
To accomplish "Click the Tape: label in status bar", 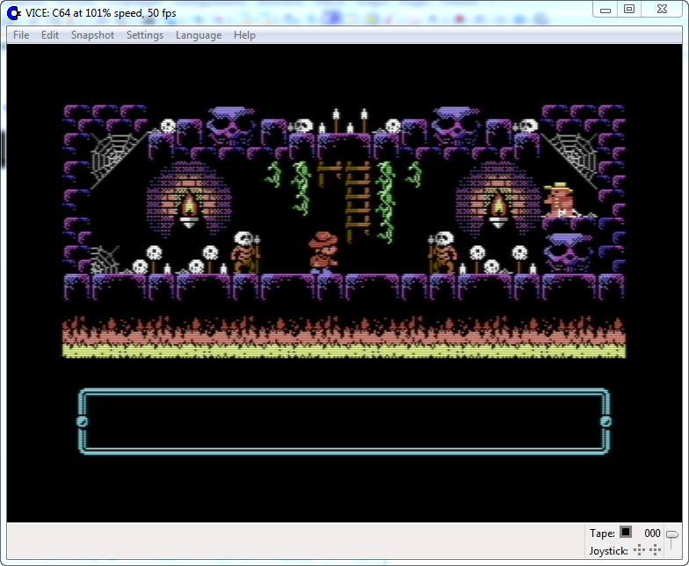I will click(602, 533).
